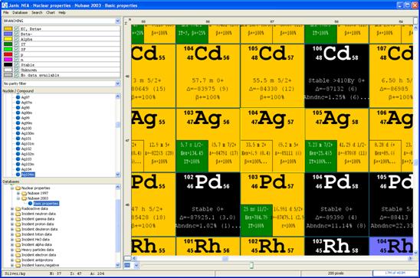Click the chart zoom slider handle

pos(251,265)
